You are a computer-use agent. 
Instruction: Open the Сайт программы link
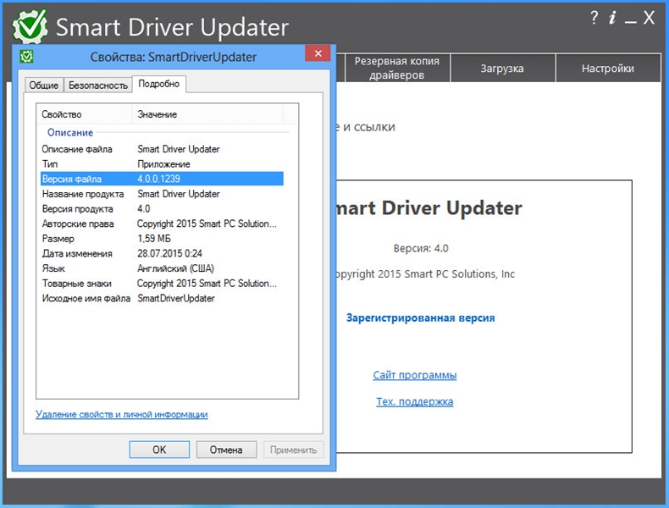[415, 375]
